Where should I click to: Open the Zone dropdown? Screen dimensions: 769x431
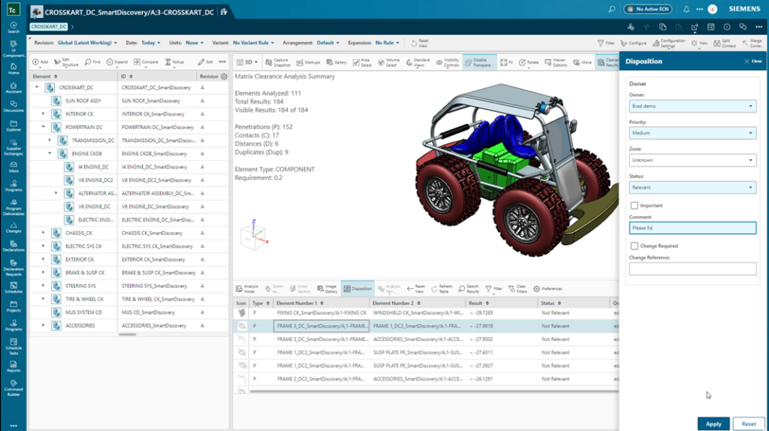(x=692, y=160)
